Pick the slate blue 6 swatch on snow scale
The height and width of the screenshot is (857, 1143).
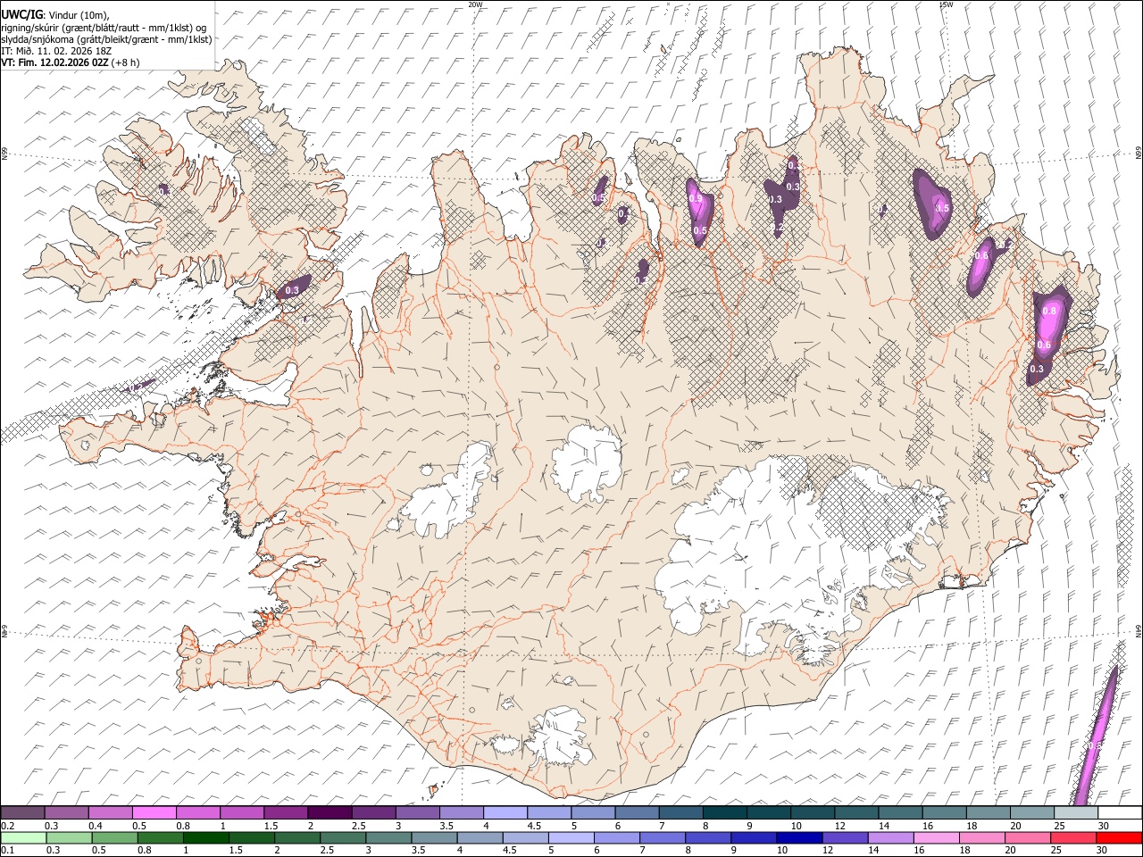point(637,812)
